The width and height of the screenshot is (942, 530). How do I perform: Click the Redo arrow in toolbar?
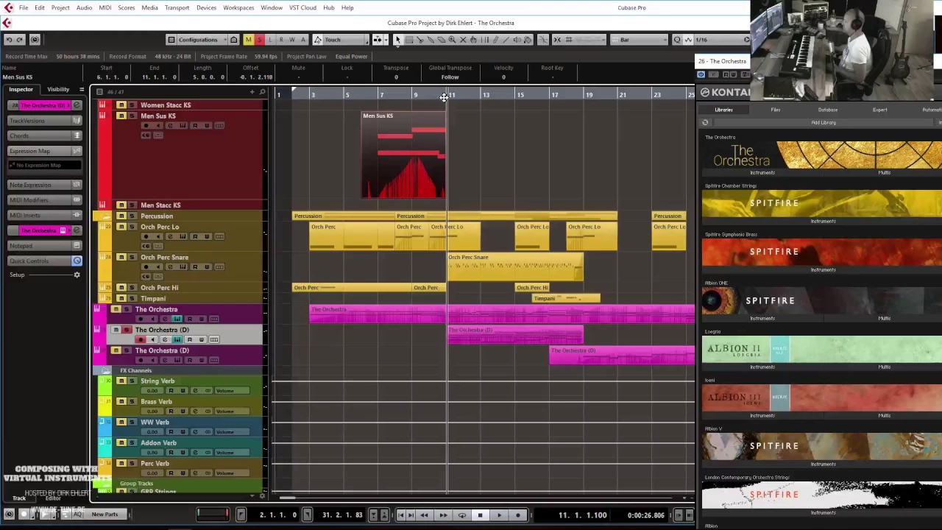[20, 40]
